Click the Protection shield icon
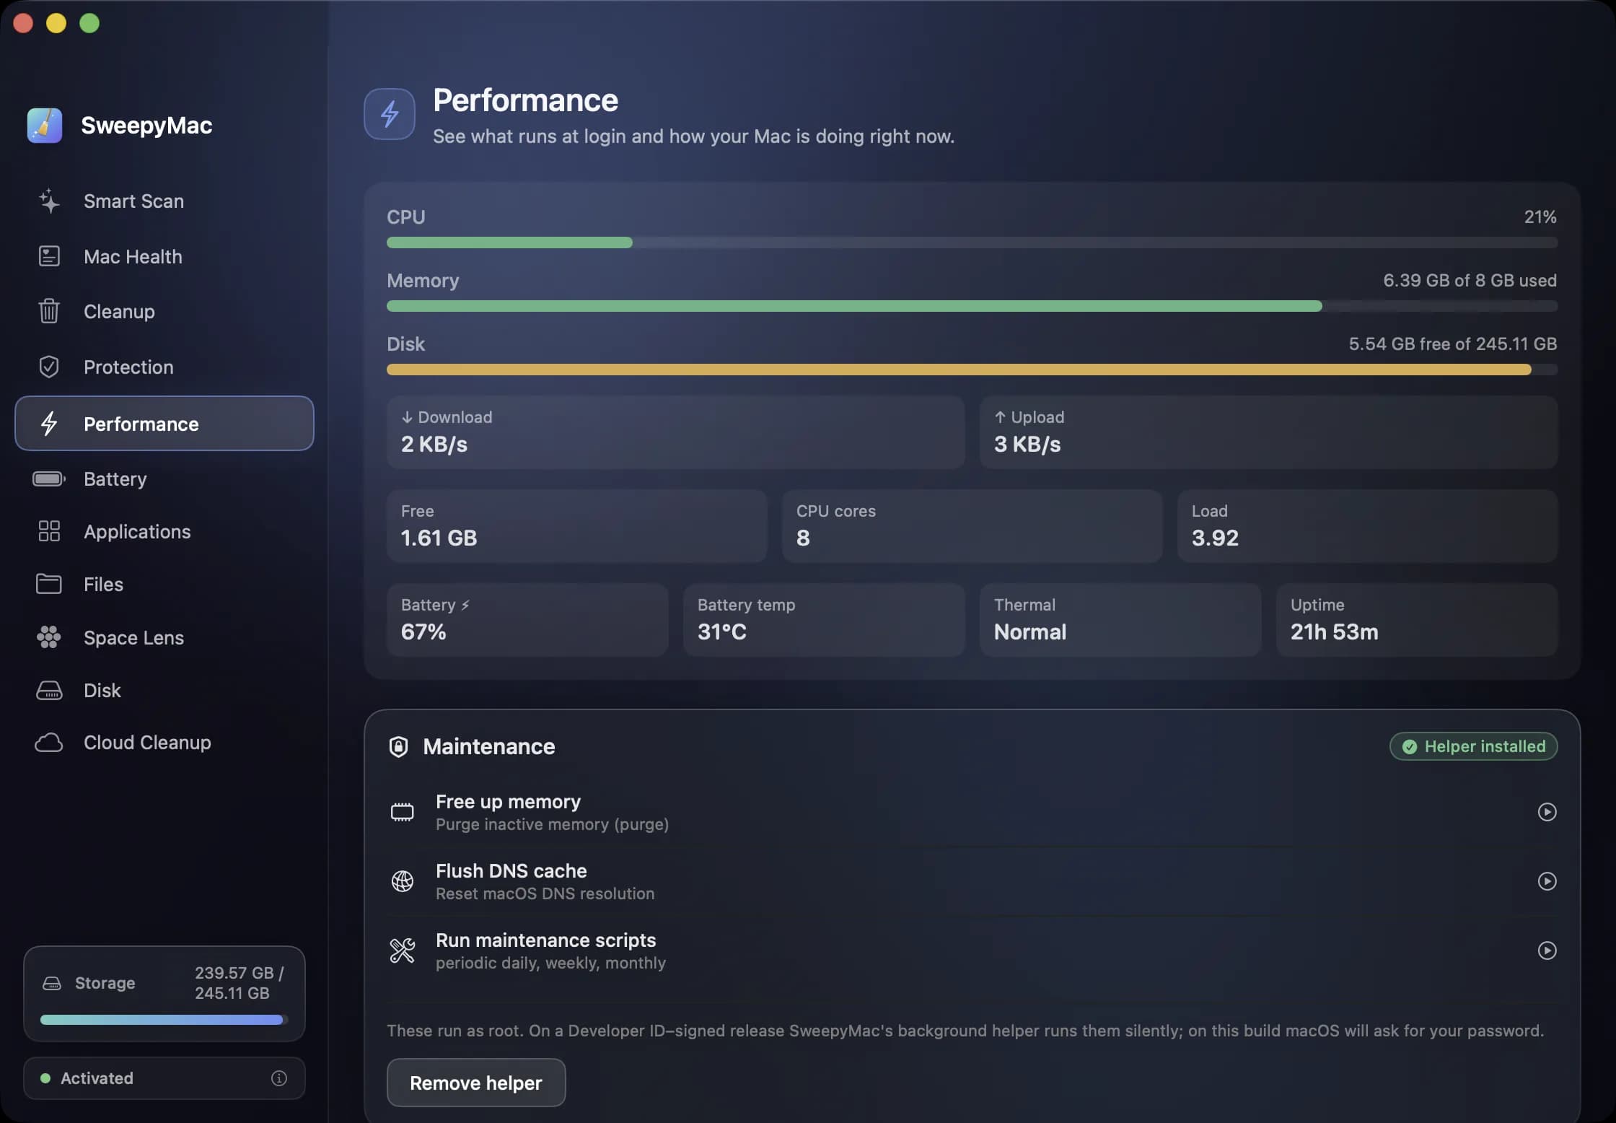This screenshot has height=1123, width=1616. click(x=49, y=367)
